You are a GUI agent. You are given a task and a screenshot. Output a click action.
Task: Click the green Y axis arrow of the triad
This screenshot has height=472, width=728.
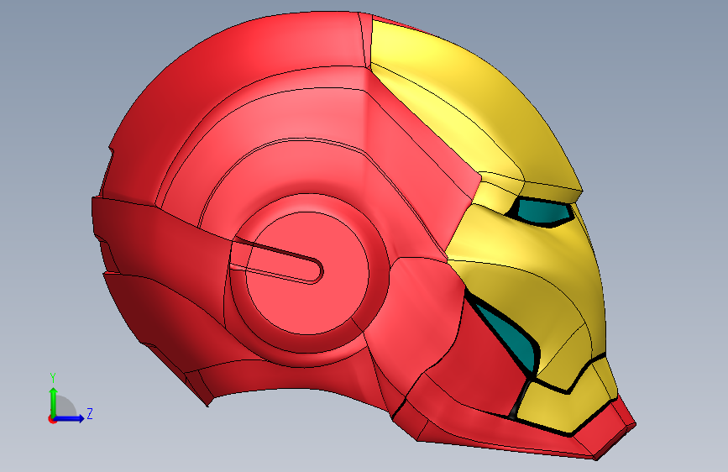coord(54,401)
